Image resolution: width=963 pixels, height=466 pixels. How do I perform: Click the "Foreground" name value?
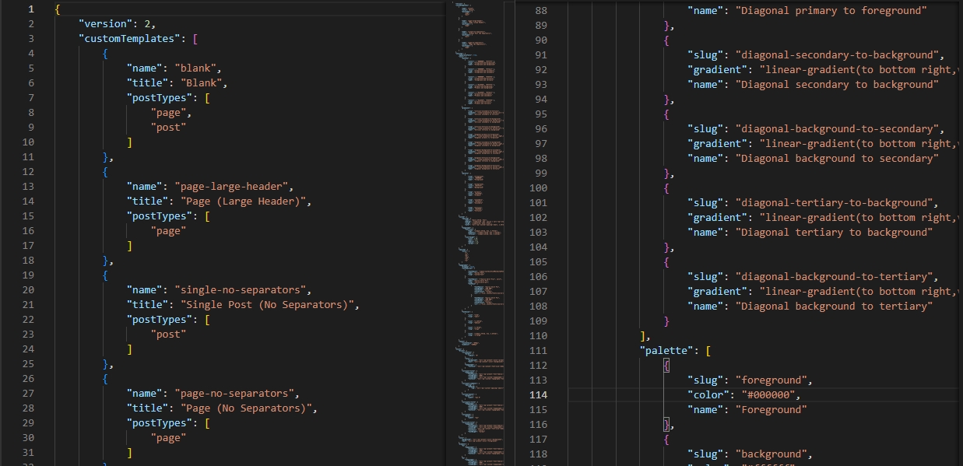coord(771,409)
